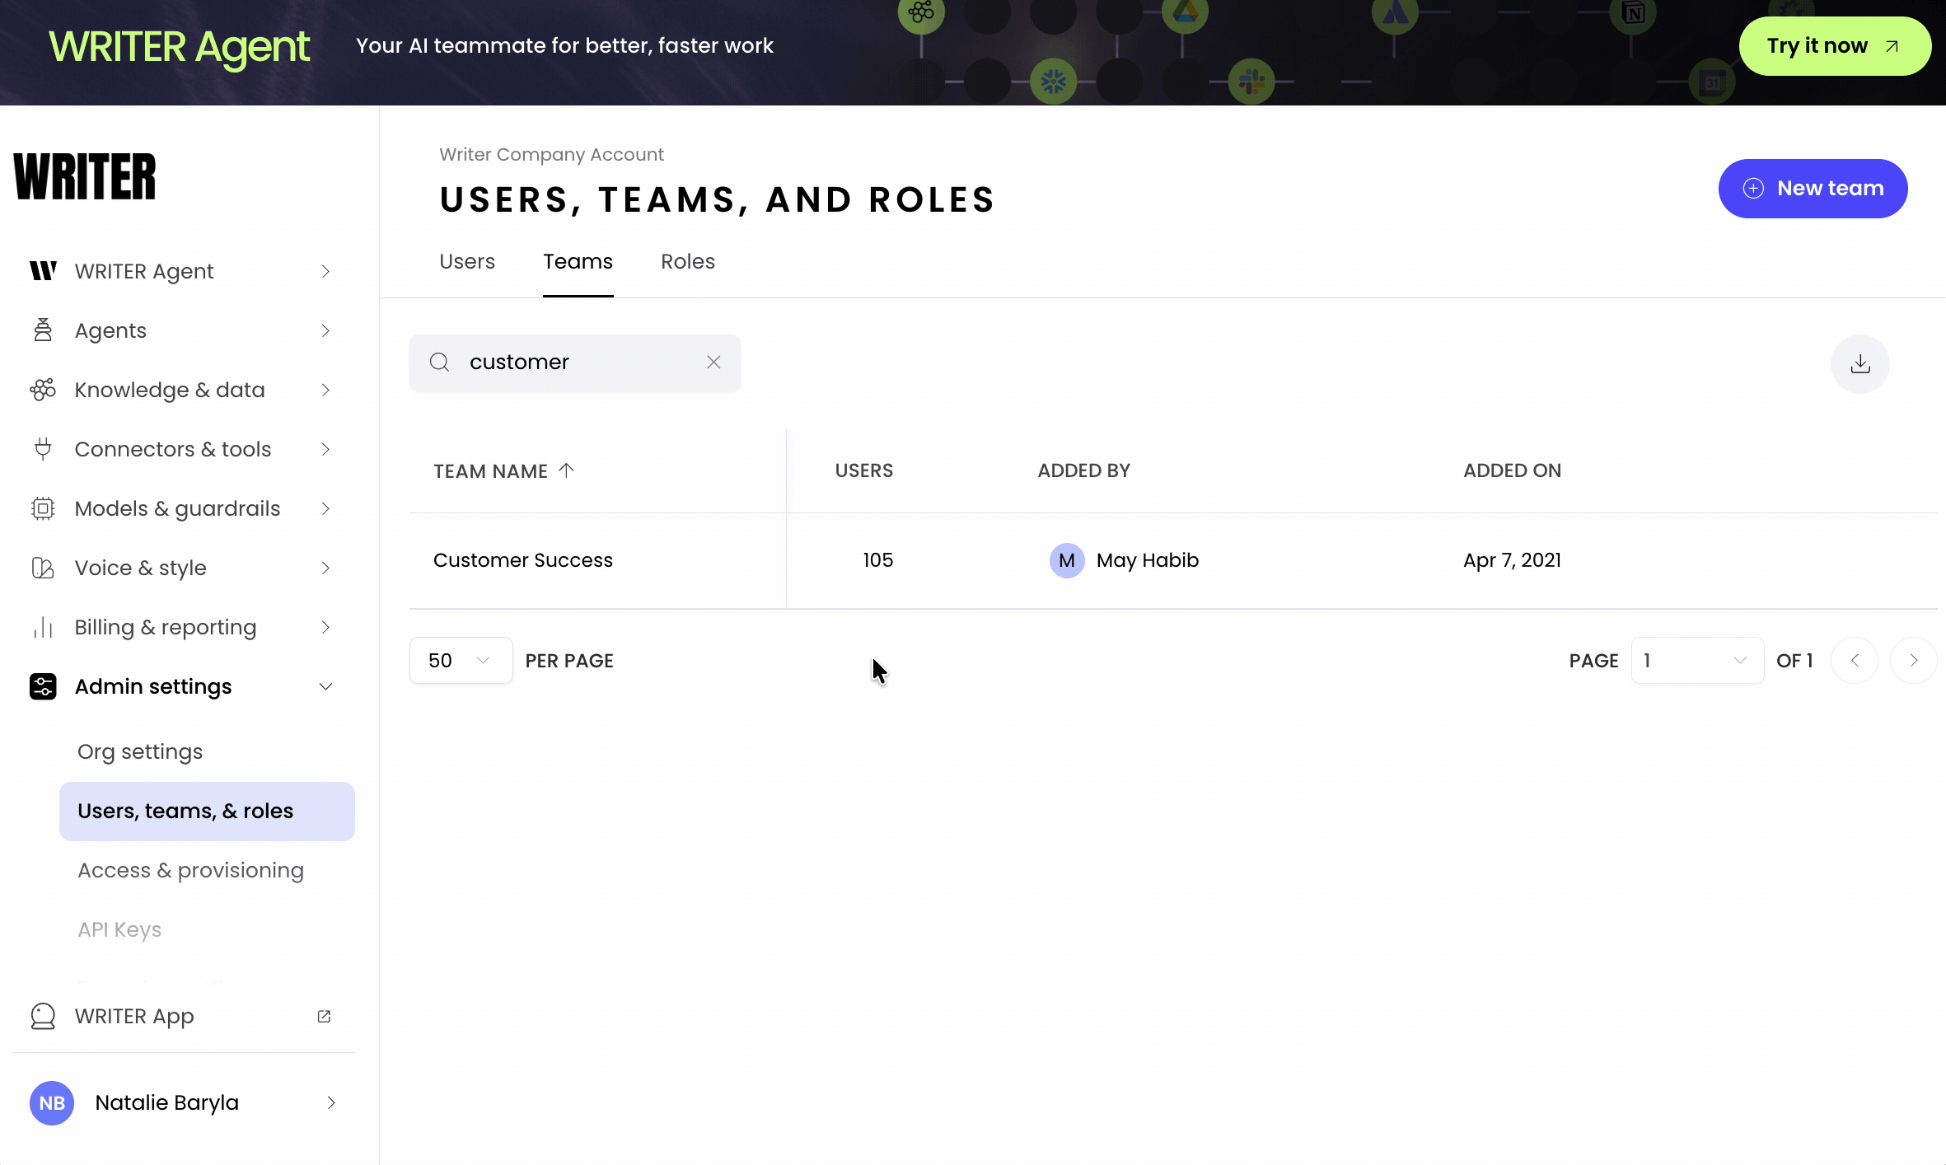Switch to the Users tab

click(x=467, y=261)
